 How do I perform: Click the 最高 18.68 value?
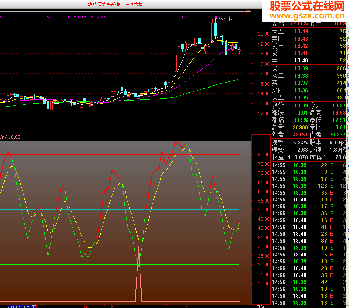coord(339,113)
